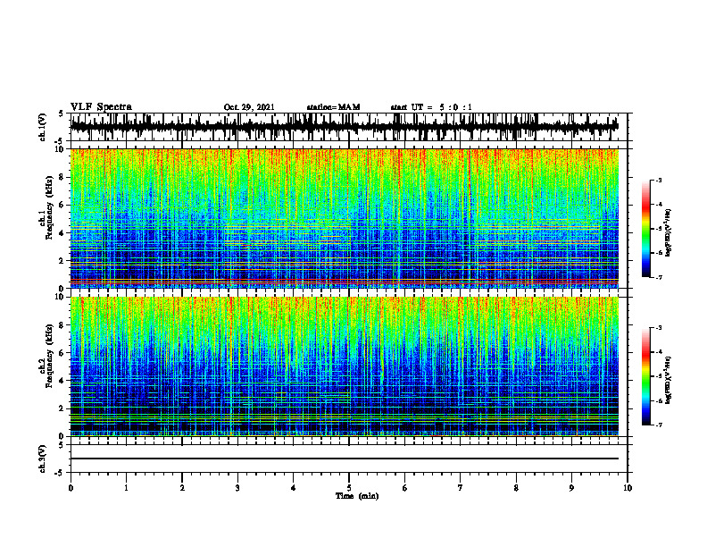Click the ch.1 voltage waveform trace

pyautogui.click(x=345, y=127)
